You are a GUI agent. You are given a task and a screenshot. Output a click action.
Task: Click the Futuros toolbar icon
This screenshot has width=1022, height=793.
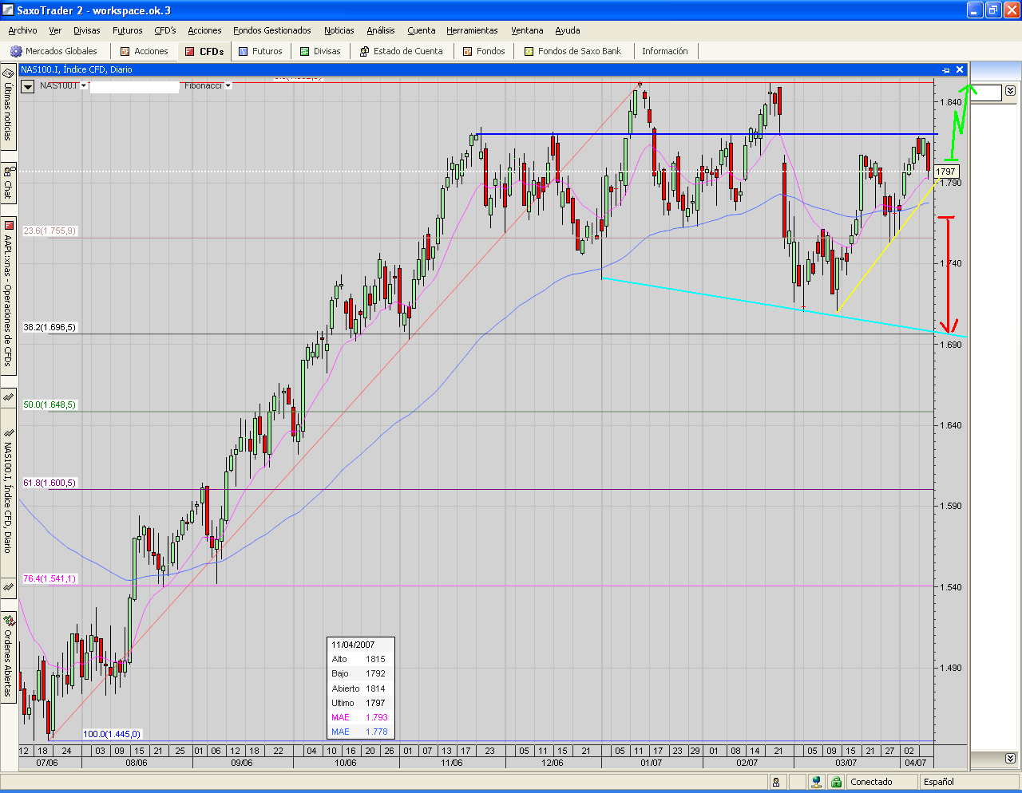click(244, 51)
